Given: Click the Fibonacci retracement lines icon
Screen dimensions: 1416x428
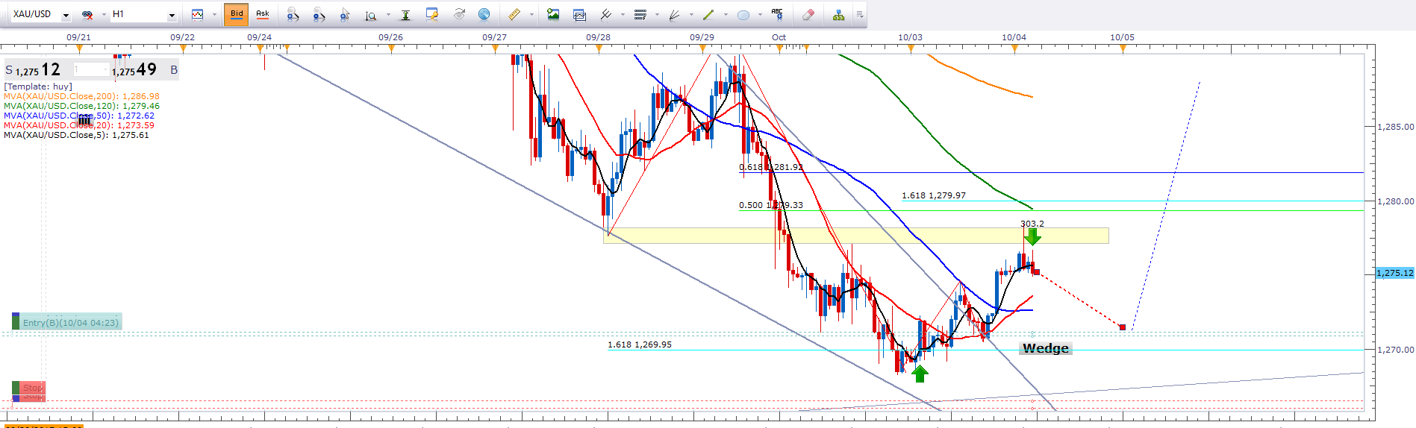Looking at the screenshot, I should (640, 14).
